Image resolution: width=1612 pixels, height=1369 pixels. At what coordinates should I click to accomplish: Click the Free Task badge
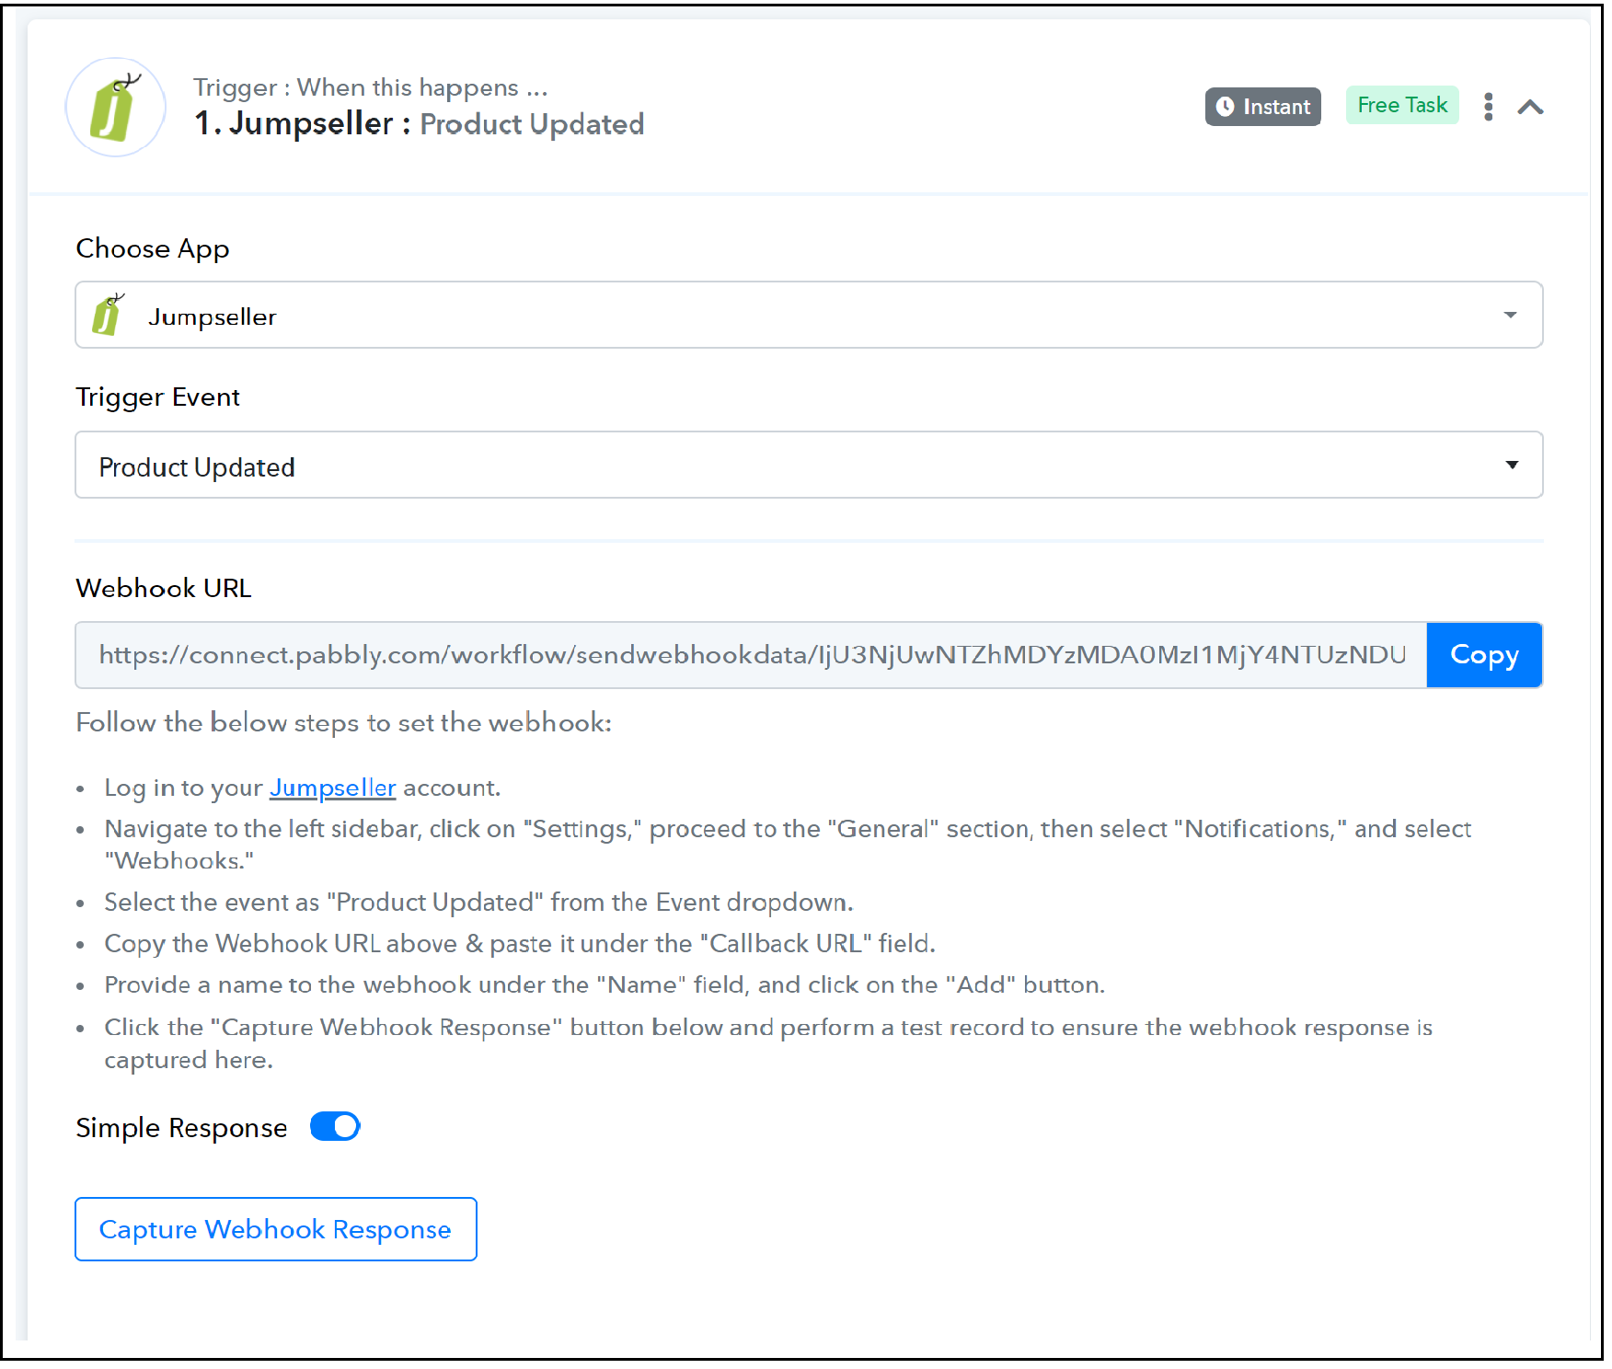pos(1401,105)
